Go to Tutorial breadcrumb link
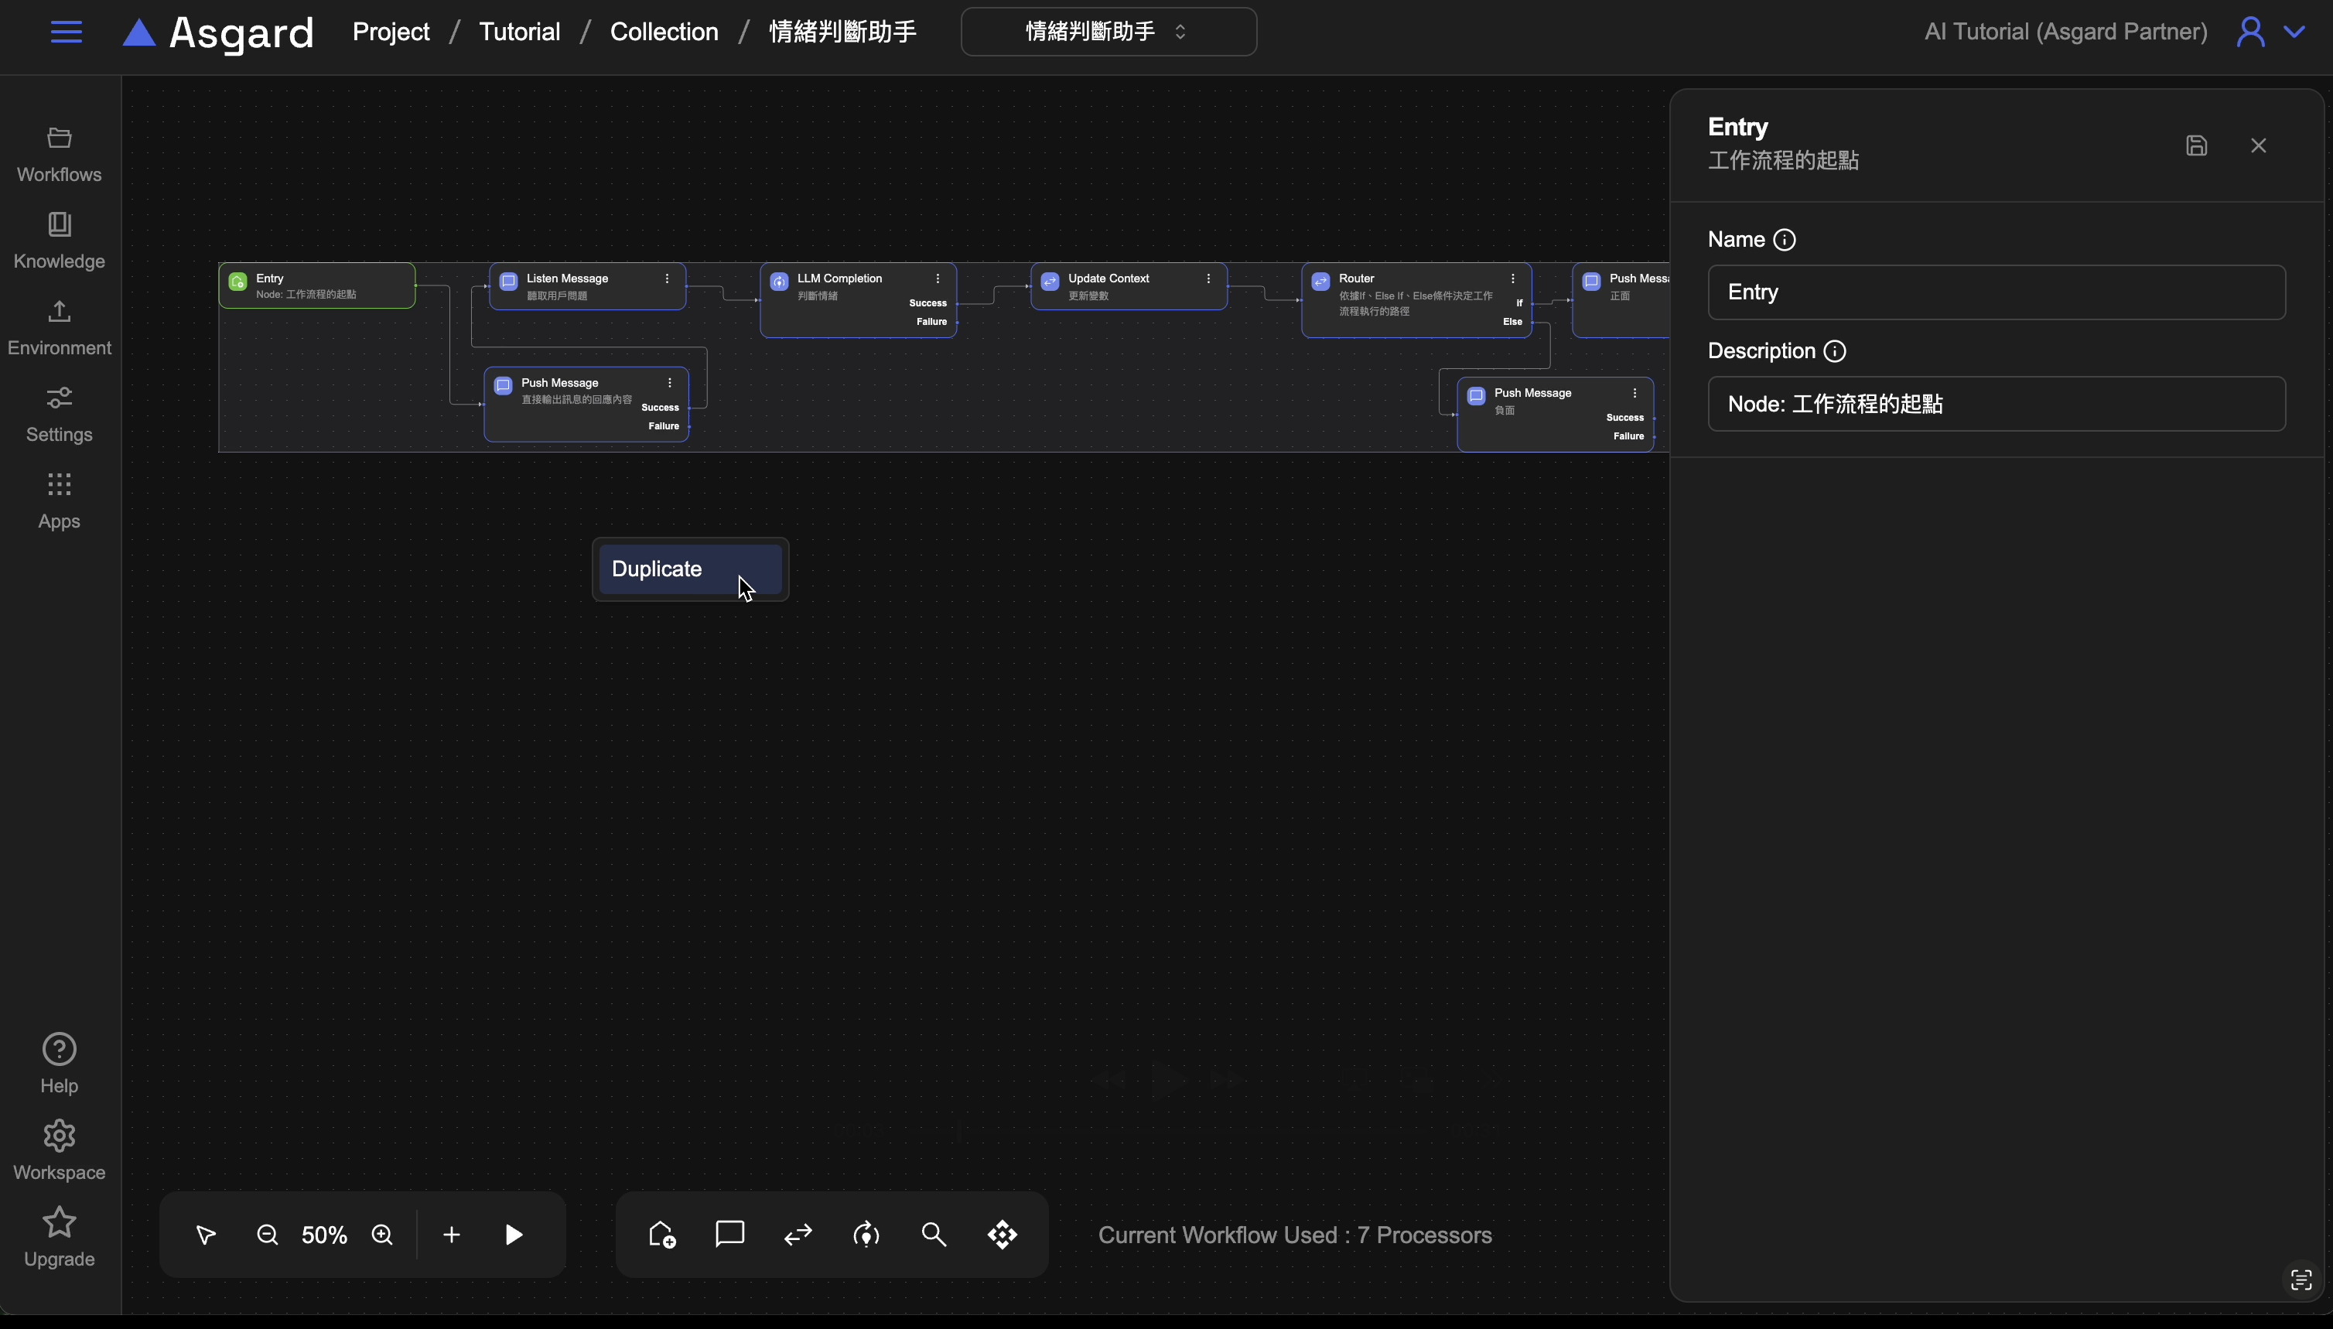2333x1329 pixels. click(x=519, y=32)
